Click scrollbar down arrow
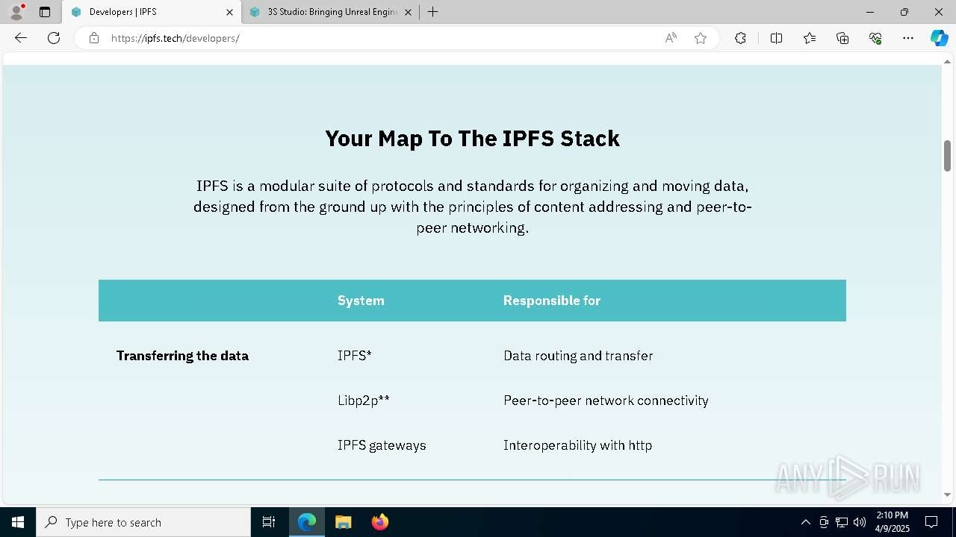The height and width of the screenshot is (537, 956). [947, 494]
